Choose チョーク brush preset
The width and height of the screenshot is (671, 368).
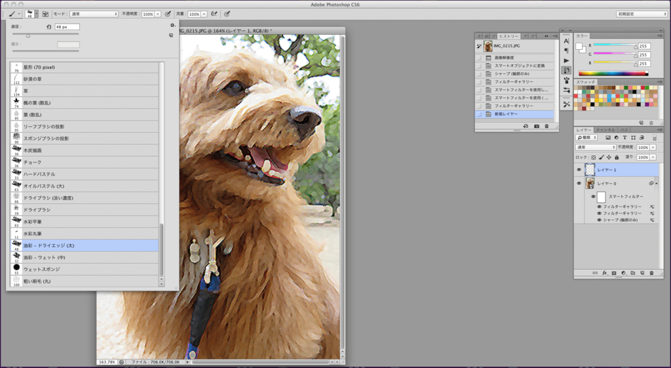click(85, 163)
